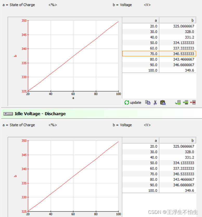Click cell 100.0 in the Discharge table
This screenshot has width=202, height=217.
tap(141, 190)
